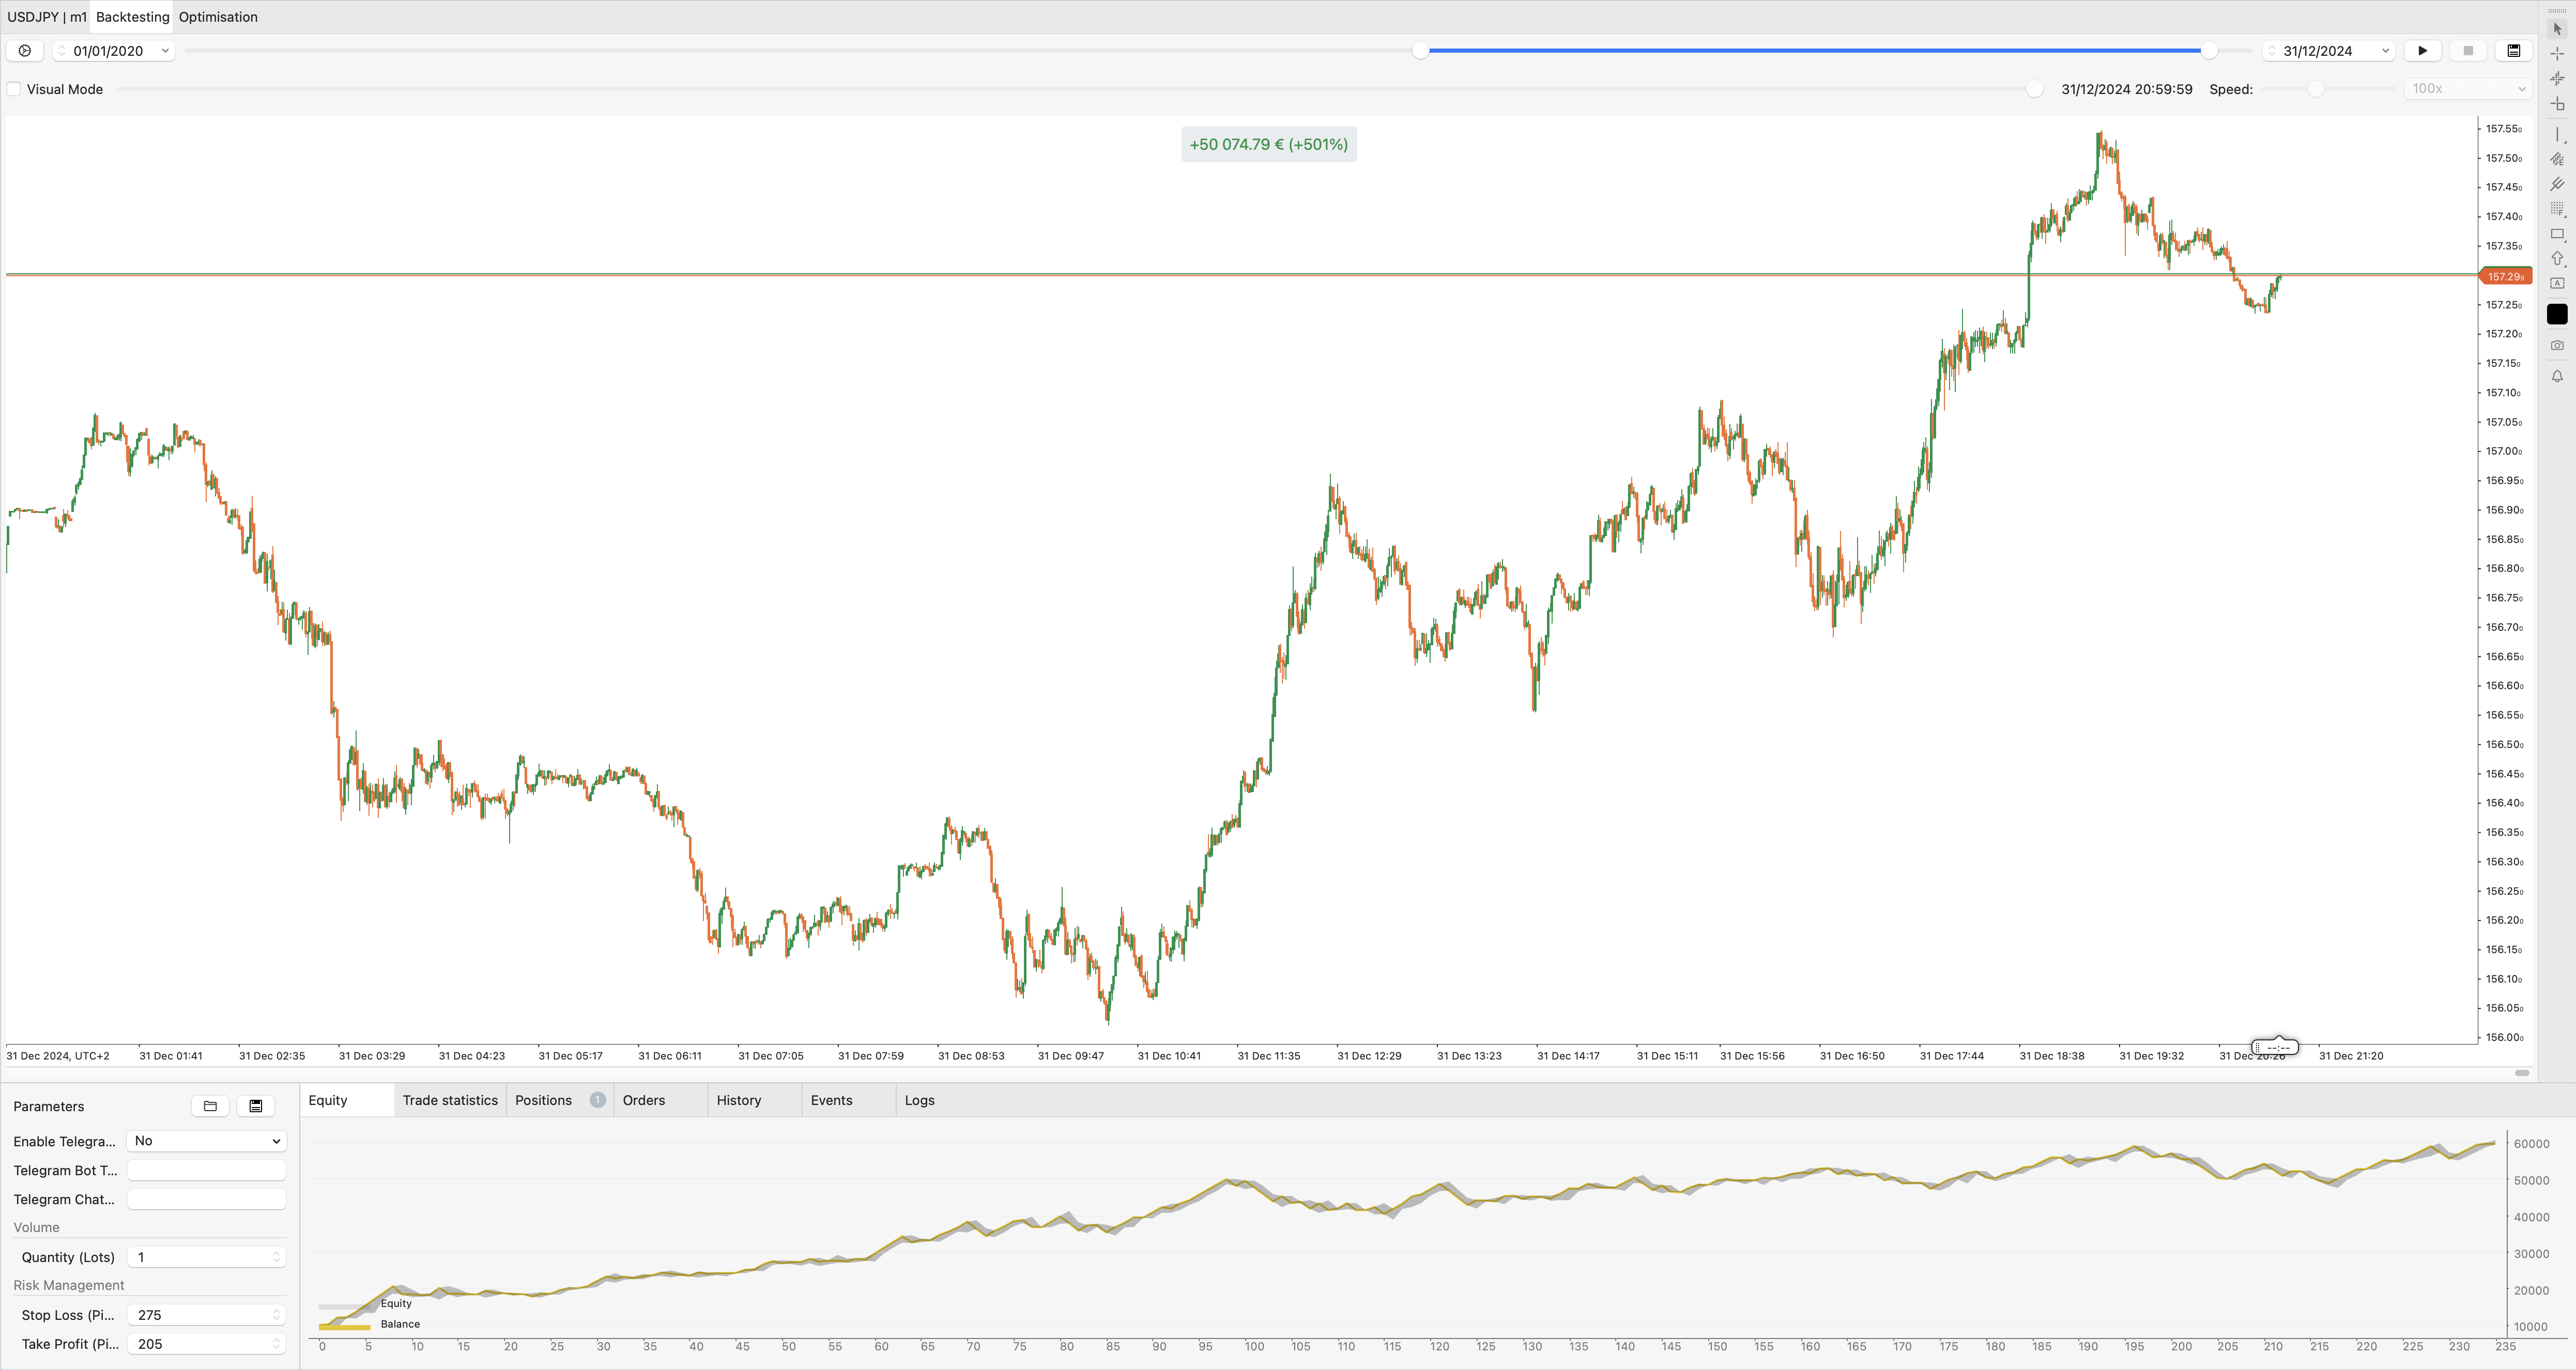Enable the Visual Mode checkbox

14,89
